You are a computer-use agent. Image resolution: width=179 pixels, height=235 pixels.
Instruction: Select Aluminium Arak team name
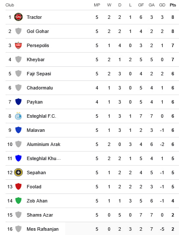pyautogui.click(x=44, y=144)
